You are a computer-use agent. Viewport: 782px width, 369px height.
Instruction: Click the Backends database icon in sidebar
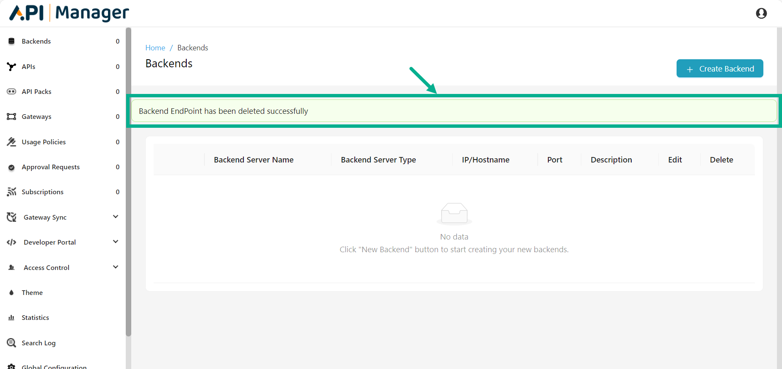(11, 41)
